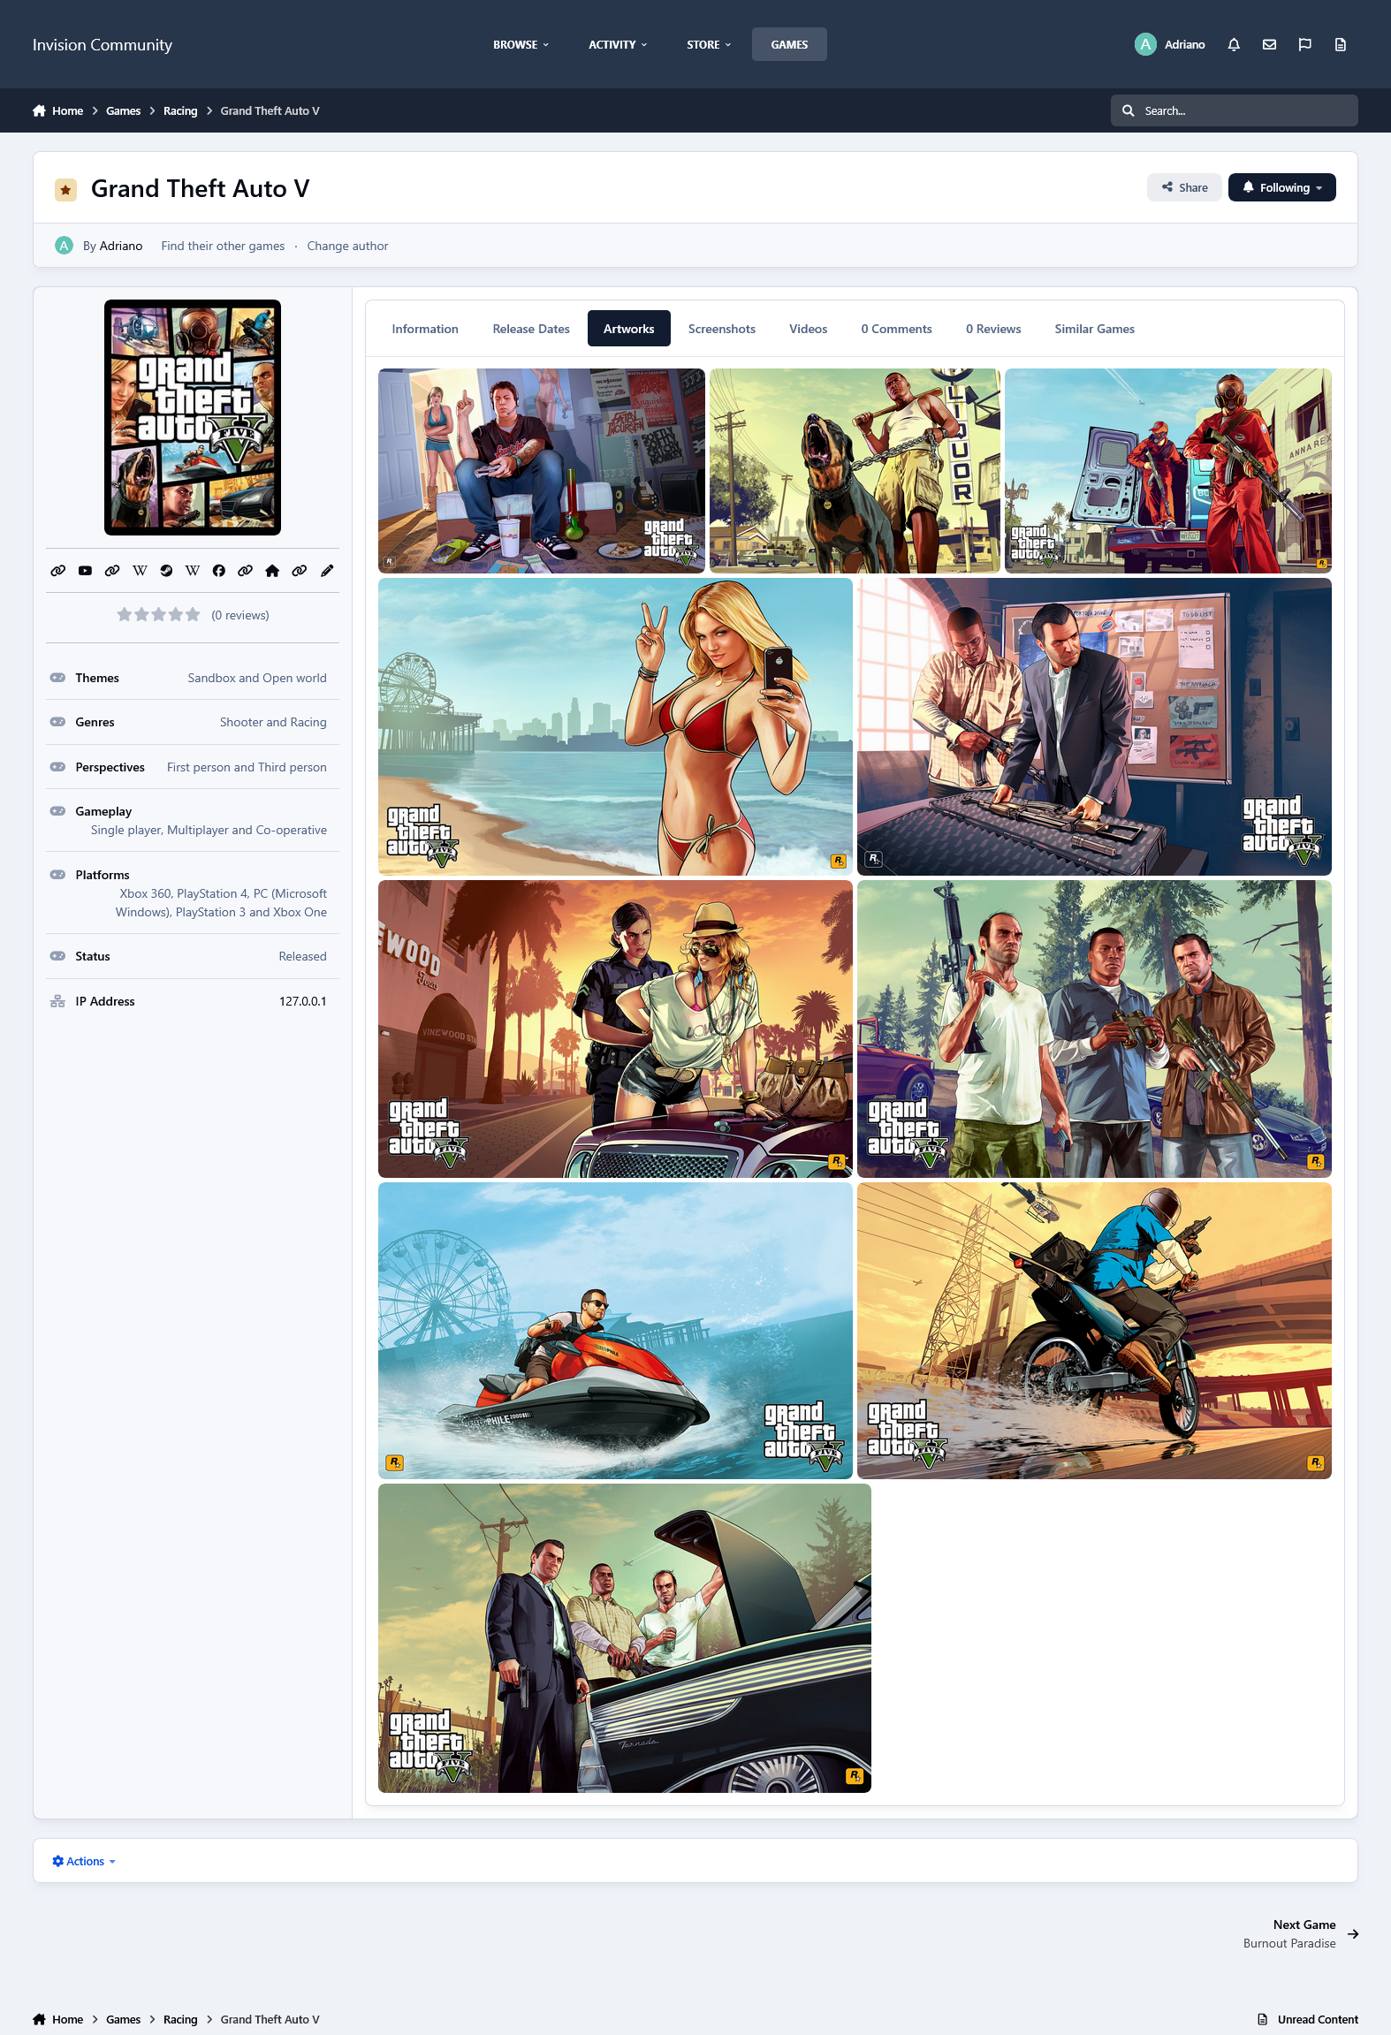Viewport: 1391px width, 2035px height.
Task: Open the jet ski artwork thumbnail
Action: click(x=615, y=1330)
